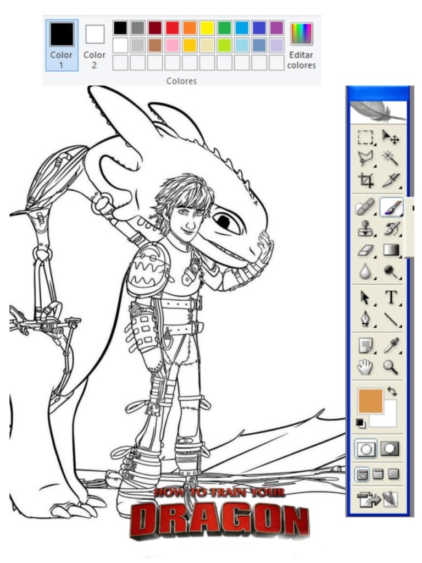The width and height of the screenshot is (422, 563).
Task: Select Color 2 in Paint
Action: pyautogui.click(x=95, y=45)
